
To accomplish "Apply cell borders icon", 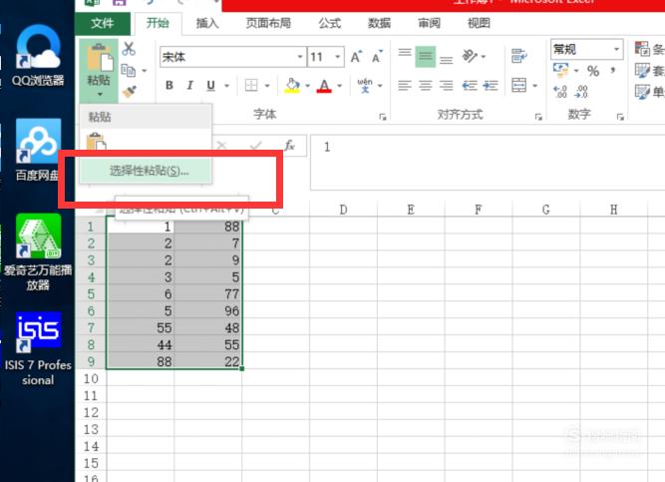I will pos(251,86).
